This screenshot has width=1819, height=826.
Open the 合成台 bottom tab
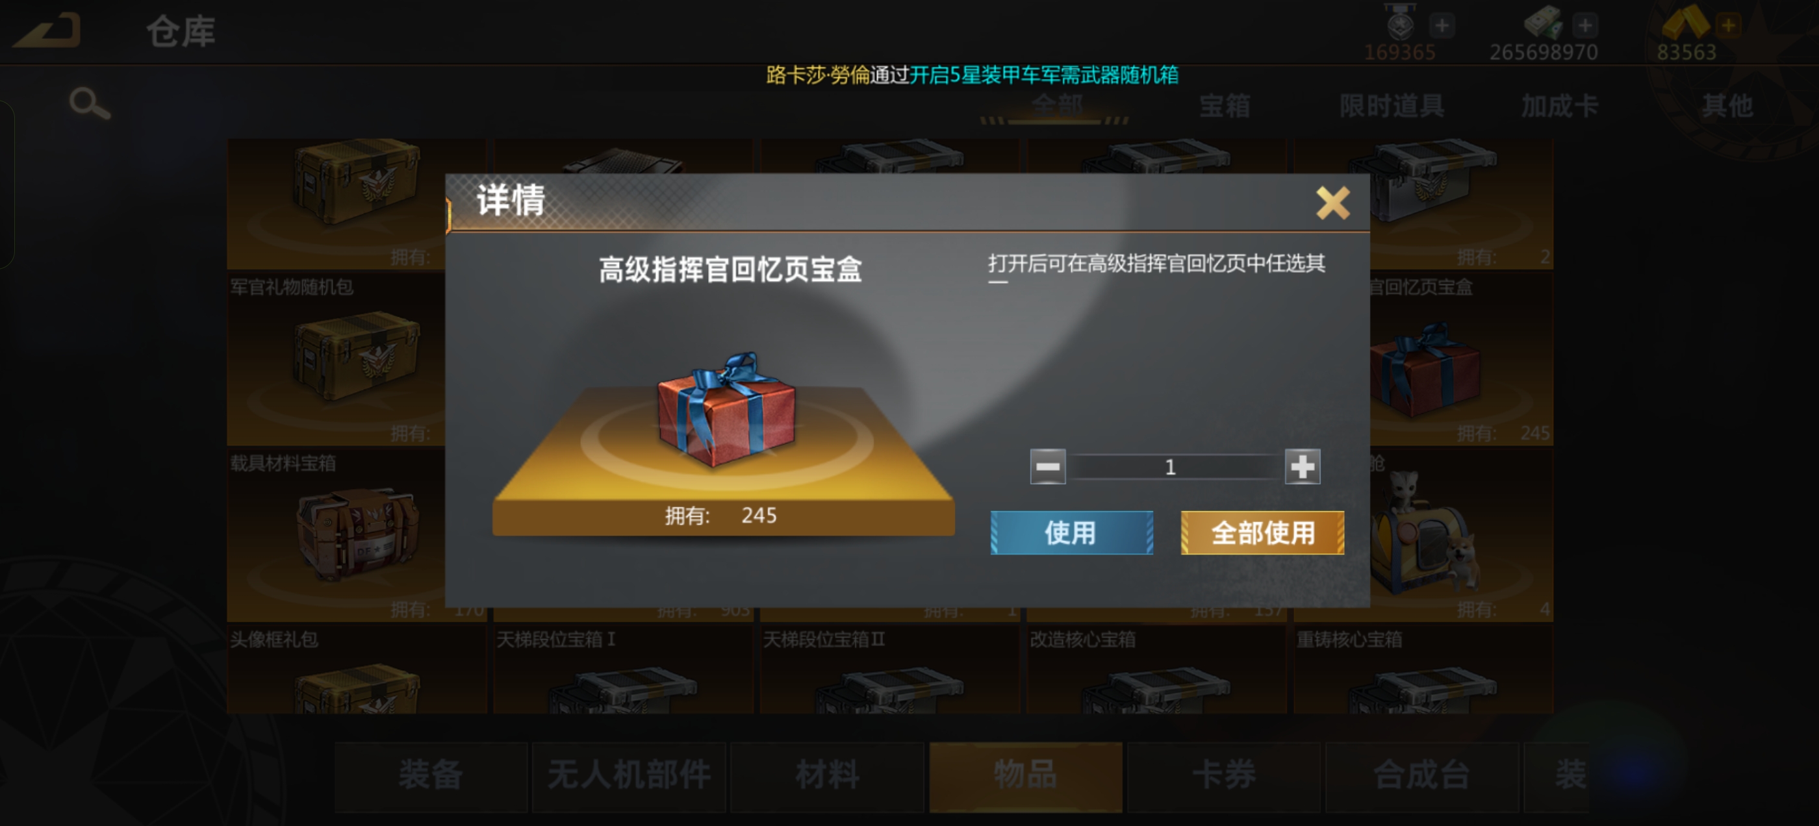(1422, 775)
